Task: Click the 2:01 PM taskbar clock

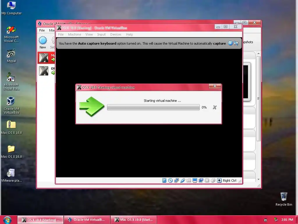Action: [287, 220]
